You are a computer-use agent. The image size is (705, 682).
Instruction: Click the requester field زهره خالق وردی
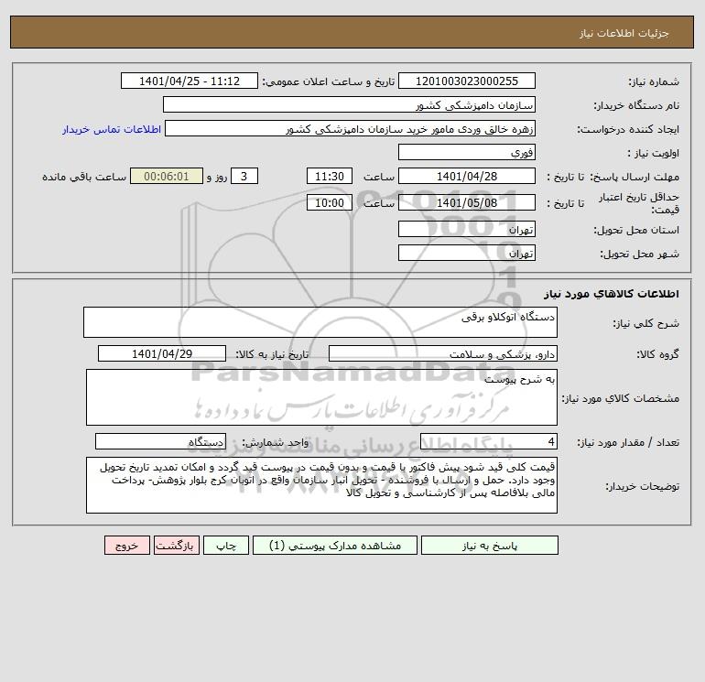tap(350, 128)
